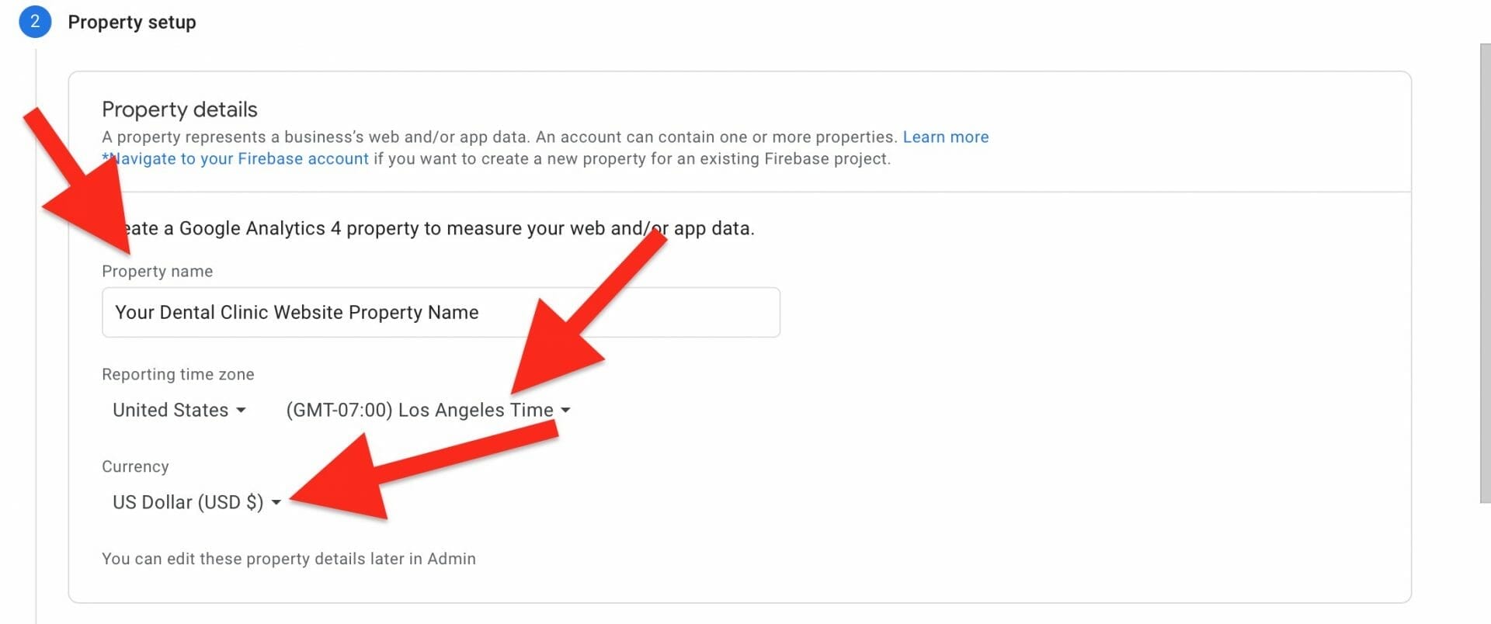This screenshot has height=624, width=1491.
Task: Open the US Dollar currency dropdown
Action: (188, 502)
